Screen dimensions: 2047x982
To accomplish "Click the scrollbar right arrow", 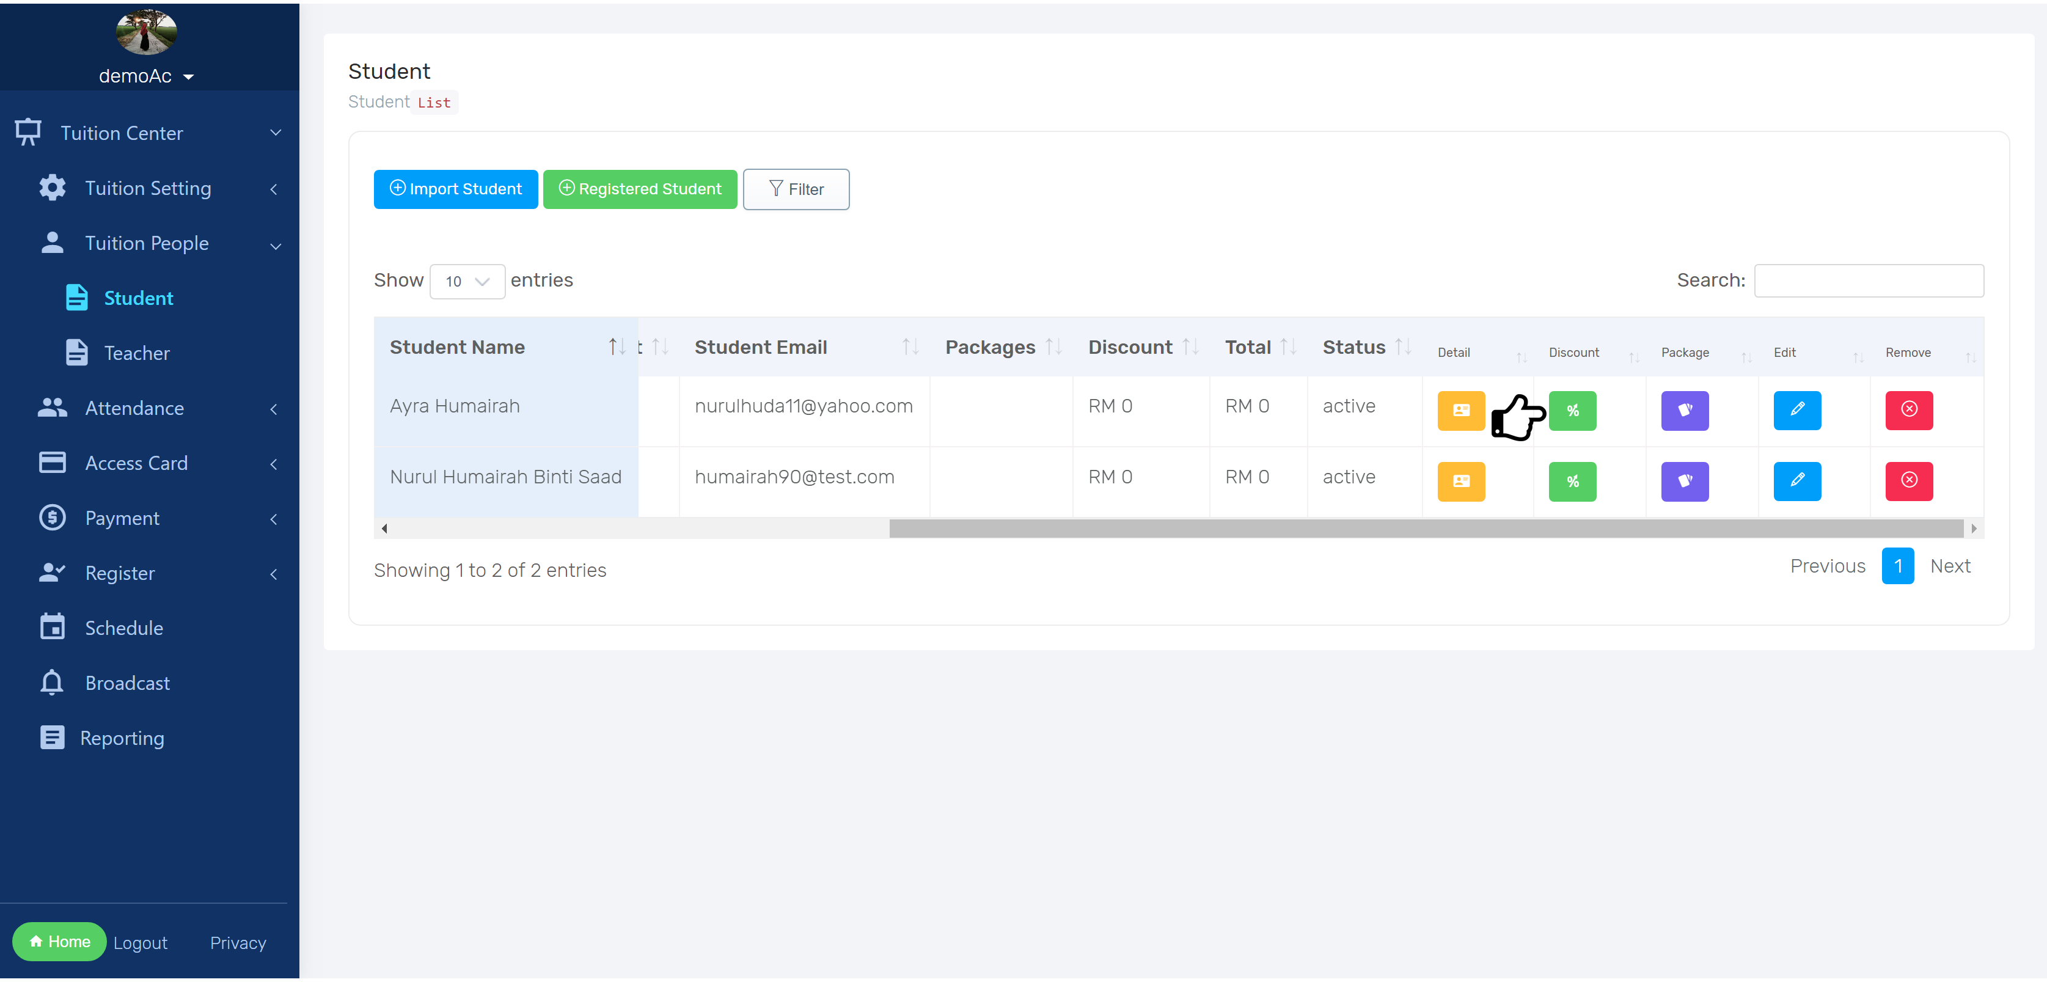I will tap(1974, 529).
